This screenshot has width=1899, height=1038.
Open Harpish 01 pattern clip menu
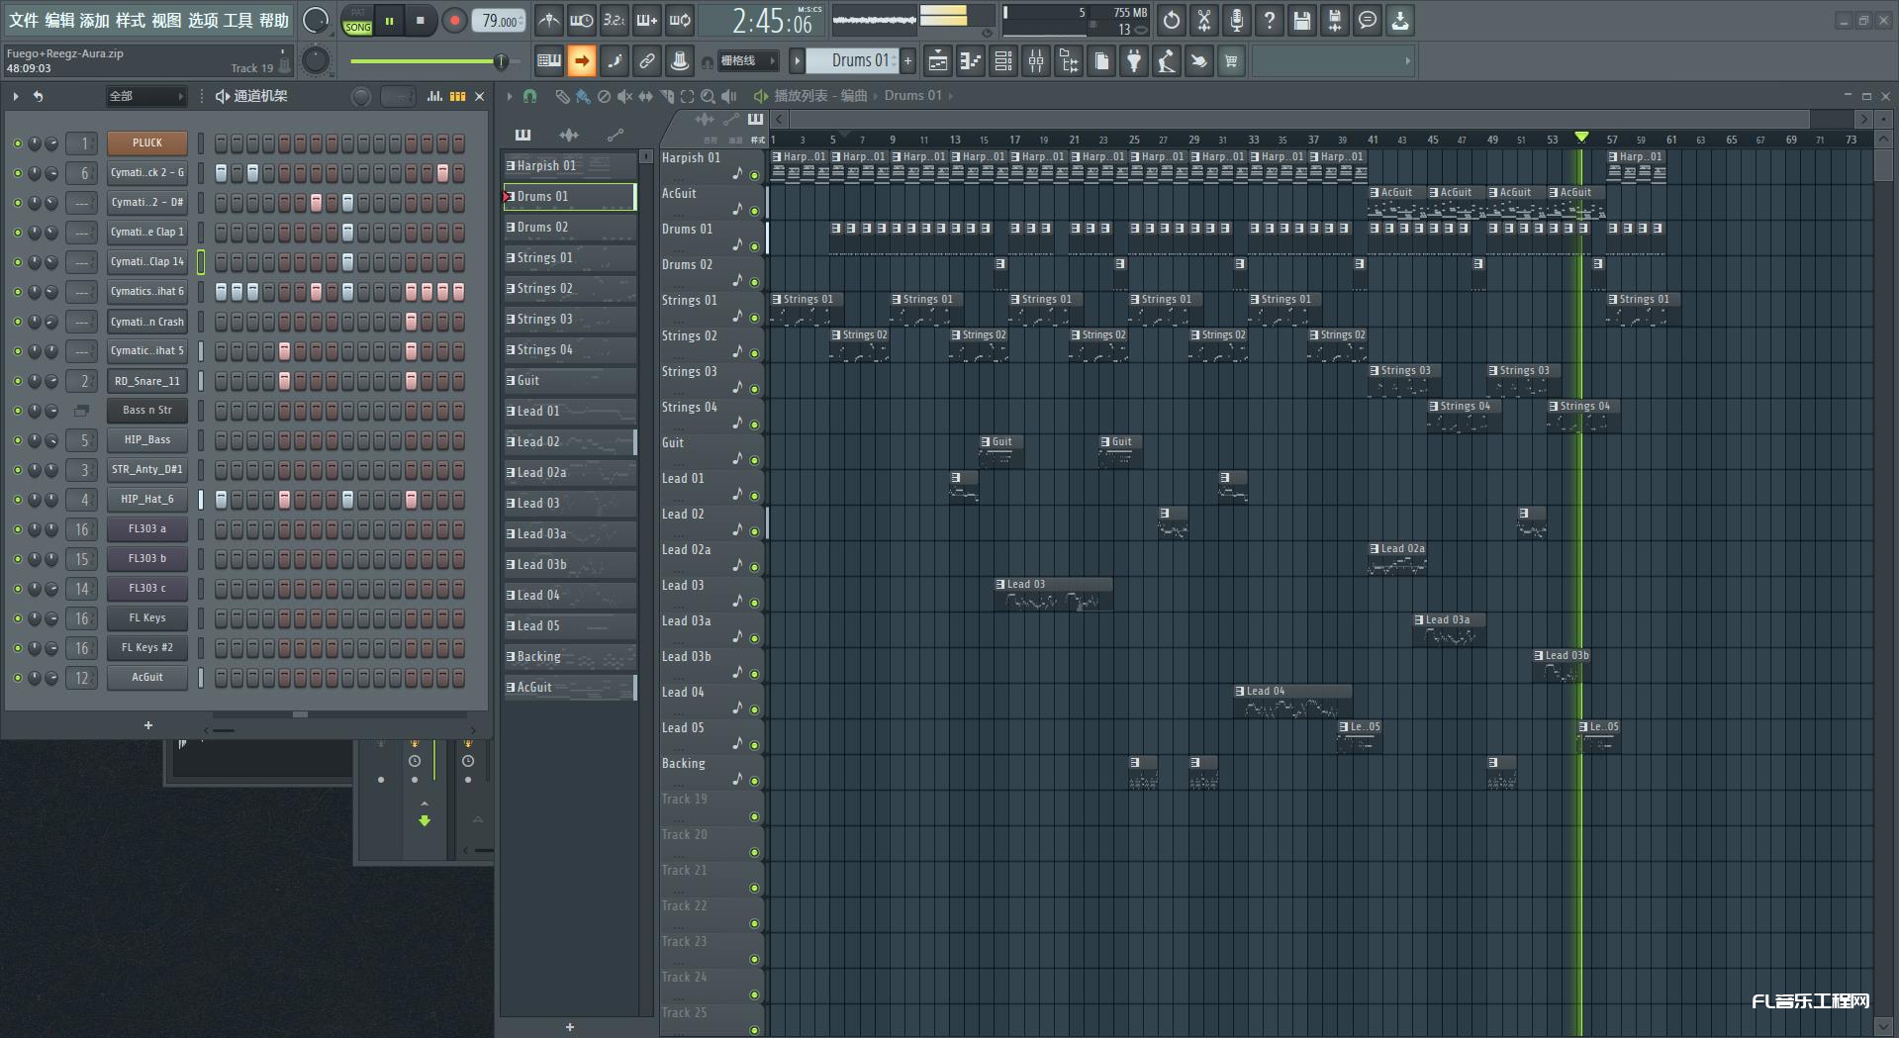click(x=511, y=166)
